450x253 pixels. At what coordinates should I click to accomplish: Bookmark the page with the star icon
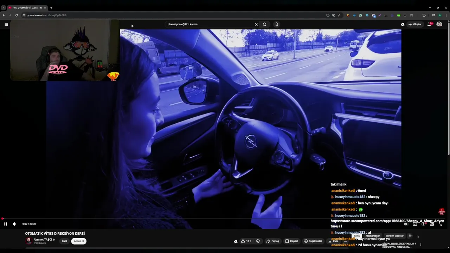coord(339,15)
